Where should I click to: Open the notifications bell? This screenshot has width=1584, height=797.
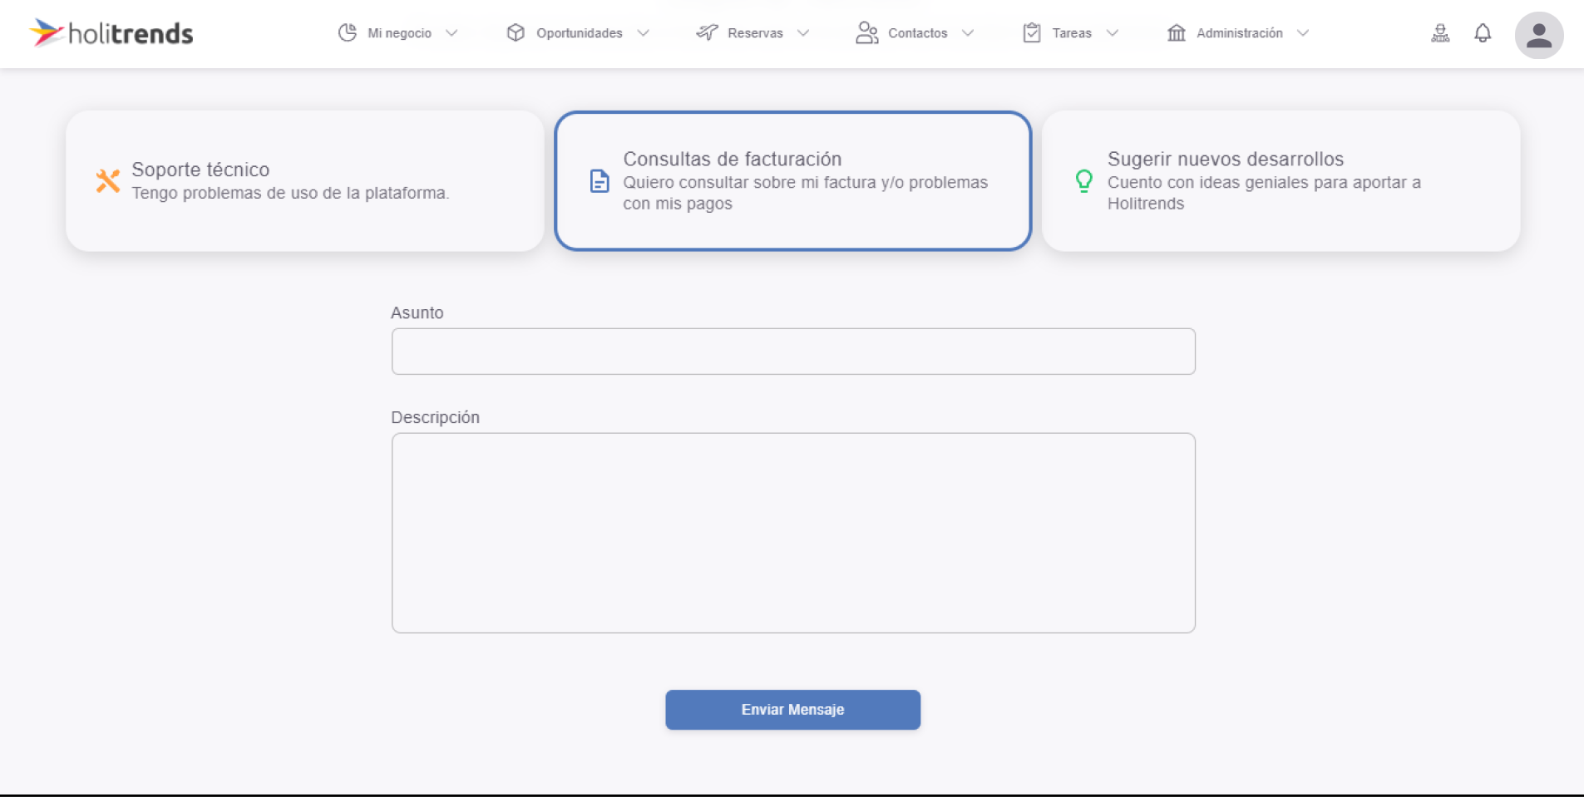tap(1483, 33)
